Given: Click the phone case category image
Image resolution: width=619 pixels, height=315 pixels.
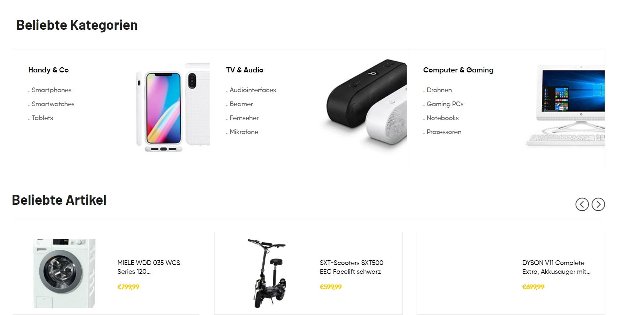Looking at the screenshot, I should tap(173, 107).
